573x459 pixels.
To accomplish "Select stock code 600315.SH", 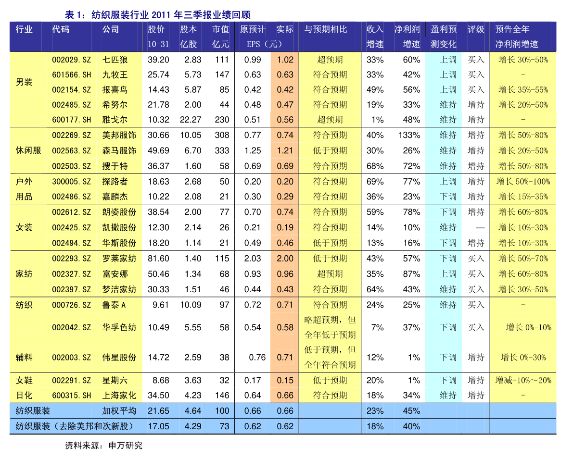I will click(x=71, y=396).
